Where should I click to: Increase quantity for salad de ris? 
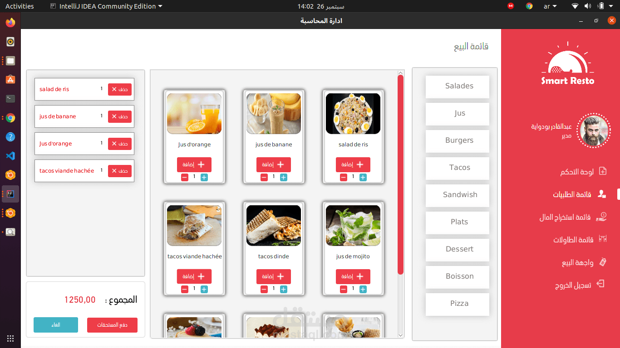(363, 178)
